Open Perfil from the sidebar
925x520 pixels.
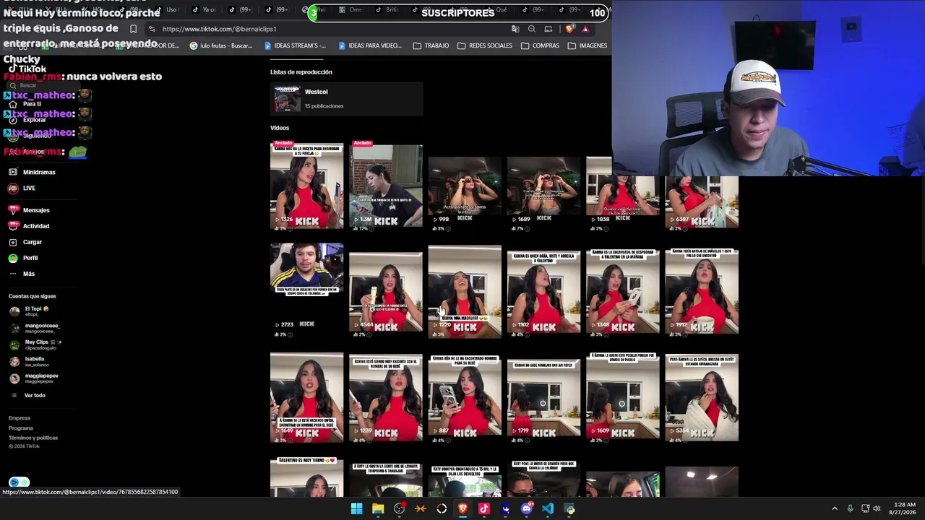23,258
